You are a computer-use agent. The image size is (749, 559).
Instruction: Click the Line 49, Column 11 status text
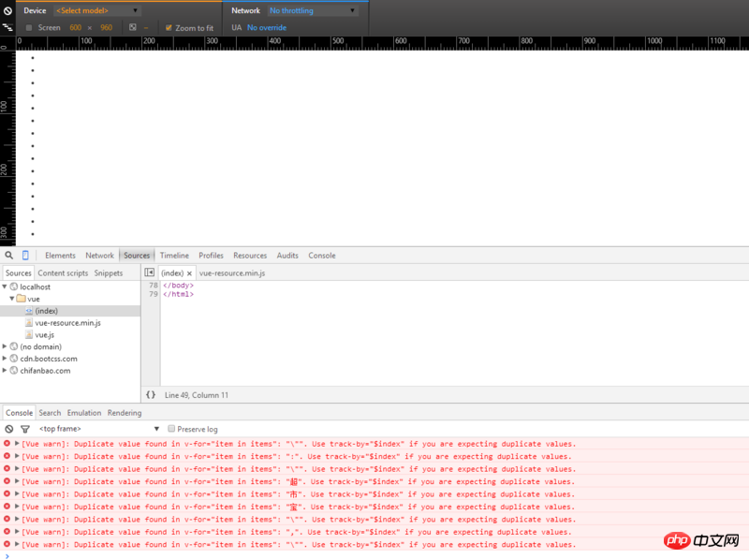pyautogui.click(x=197, y=395)
